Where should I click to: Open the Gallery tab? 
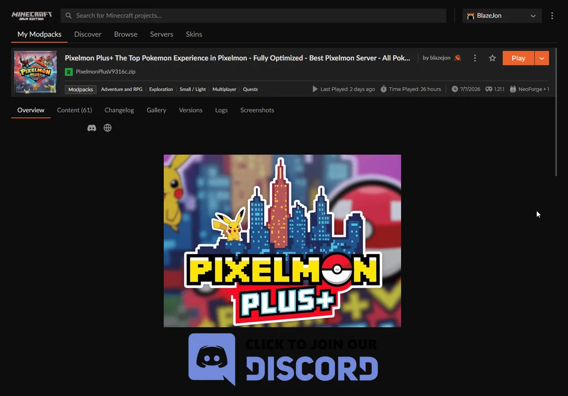pyautogui.click(x=156, y=110)
